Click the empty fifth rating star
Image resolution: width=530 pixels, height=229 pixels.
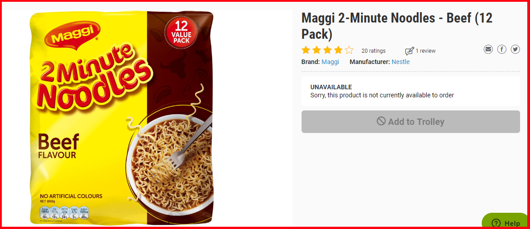(x=349, y=50)
